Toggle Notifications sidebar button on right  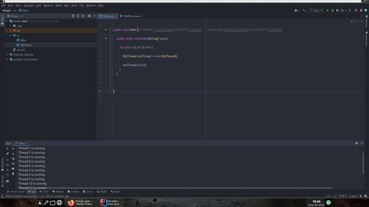point(367,39)
